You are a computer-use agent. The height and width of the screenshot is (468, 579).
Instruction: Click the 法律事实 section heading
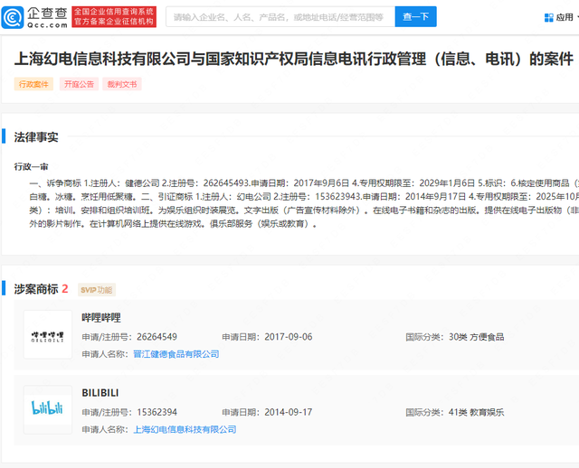coord(36,137)
